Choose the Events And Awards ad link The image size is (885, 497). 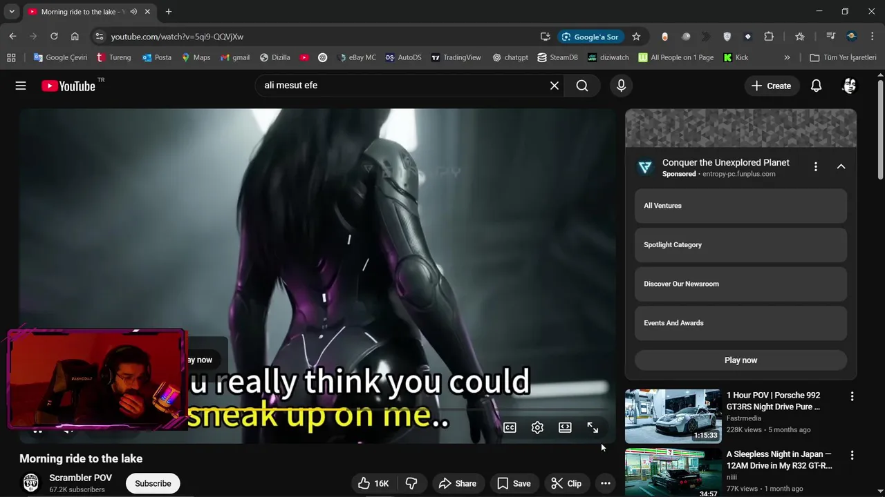pos(740,323)
